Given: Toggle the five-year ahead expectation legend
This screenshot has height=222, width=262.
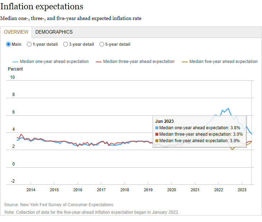Looking at the screenshot, I should click(223, 62).
